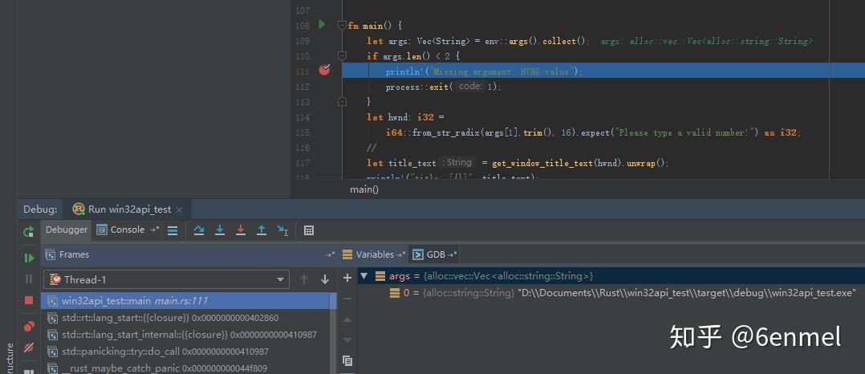Click the Step Into icon
Screen dimensions: 865x374
pos(220,230)
